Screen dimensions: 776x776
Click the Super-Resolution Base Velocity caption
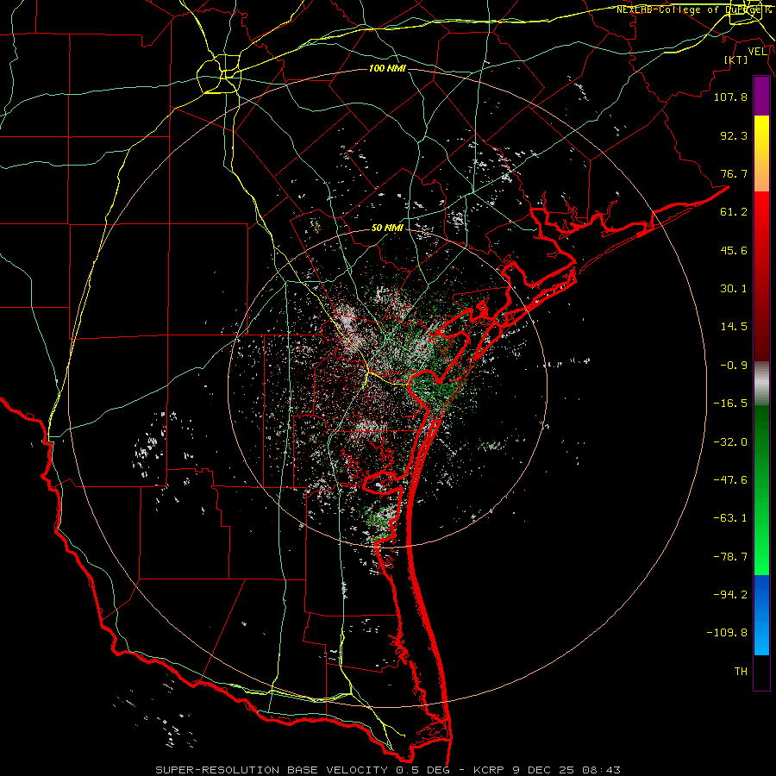point(387,770)
